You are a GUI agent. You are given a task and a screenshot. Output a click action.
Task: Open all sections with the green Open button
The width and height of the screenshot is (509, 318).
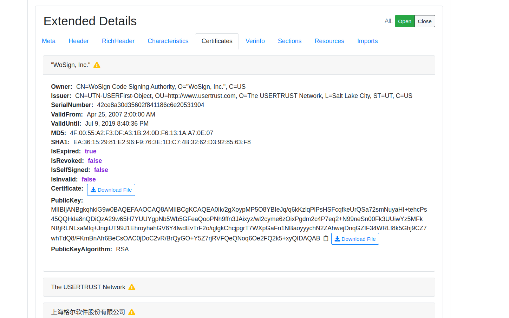[405, 21]
